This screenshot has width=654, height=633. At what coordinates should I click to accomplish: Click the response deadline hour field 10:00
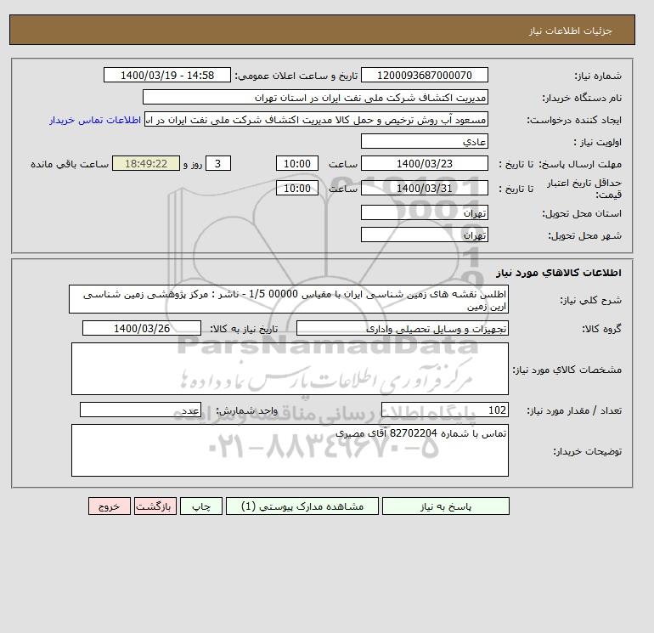point(297,164)
